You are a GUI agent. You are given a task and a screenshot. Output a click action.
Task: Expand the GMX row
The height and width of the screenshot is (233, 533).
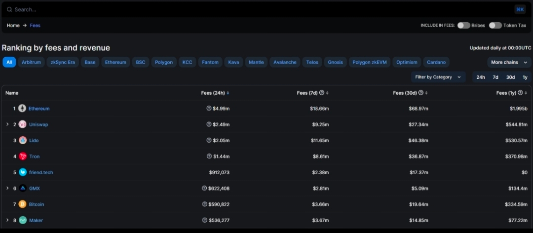point(7,189)
